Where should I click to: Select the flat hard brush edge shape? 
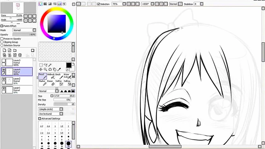73,91
